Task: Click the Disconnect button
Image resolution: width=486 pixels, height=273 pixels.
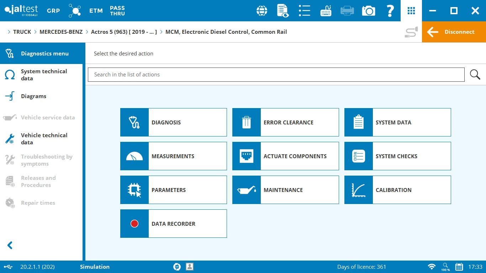Action: pos(454,32)
